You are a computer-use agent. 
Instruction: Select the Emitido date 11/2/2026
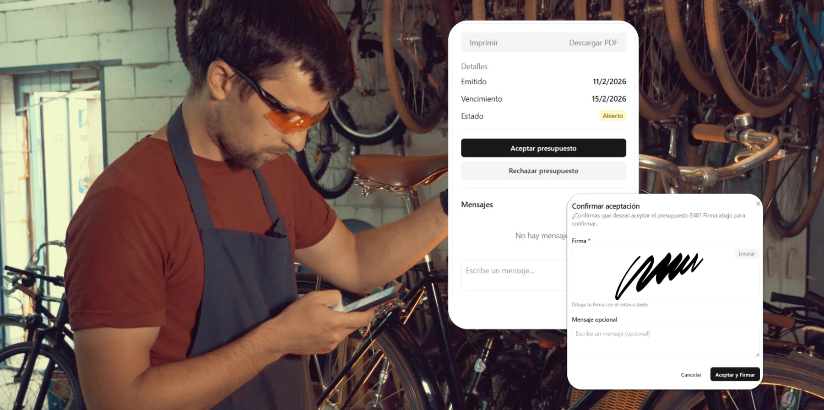pyautogui.click(x=609, y=81)
